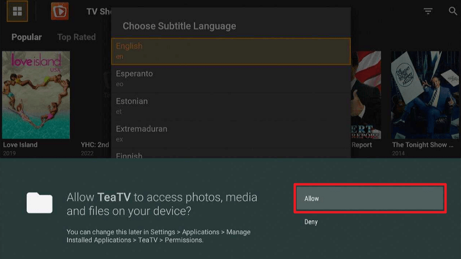Open the filter options icon

tap(428, 11)
